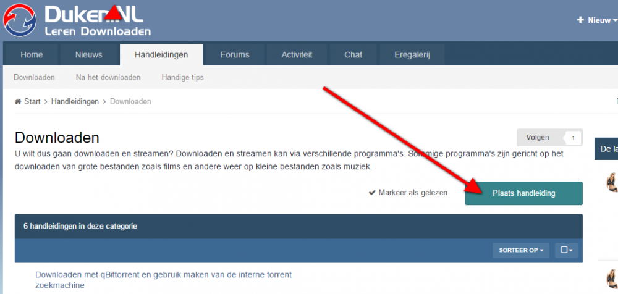The image size is (618, 294).
Task: Click the Duken.NL logo icon
Action: 20,19
